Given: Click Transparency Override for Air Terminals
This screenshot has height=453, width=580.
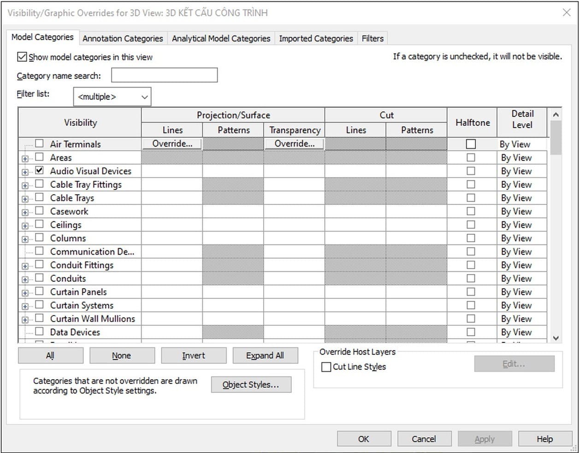Looking at the screenshot, I should click(x=294, y=144).
